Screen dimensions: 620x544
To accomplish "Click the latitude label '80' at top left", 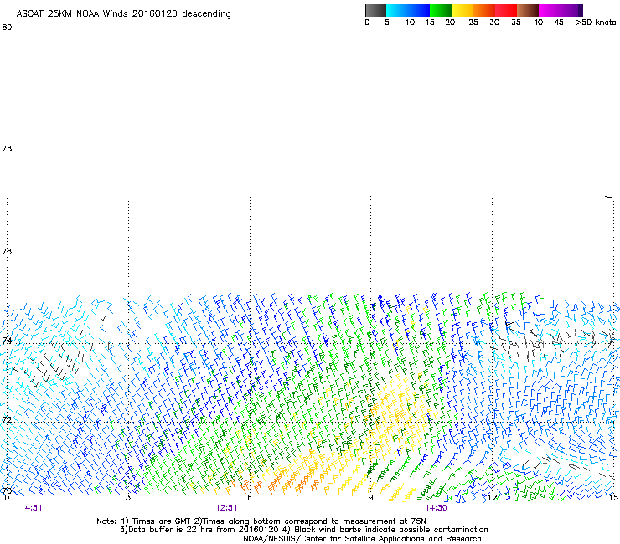I will 7,28.
